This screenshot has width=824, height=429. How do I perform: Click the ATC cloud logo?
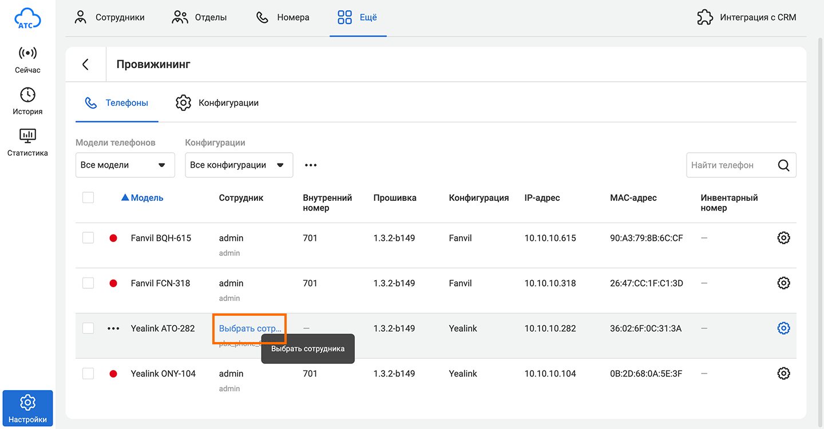27,19
